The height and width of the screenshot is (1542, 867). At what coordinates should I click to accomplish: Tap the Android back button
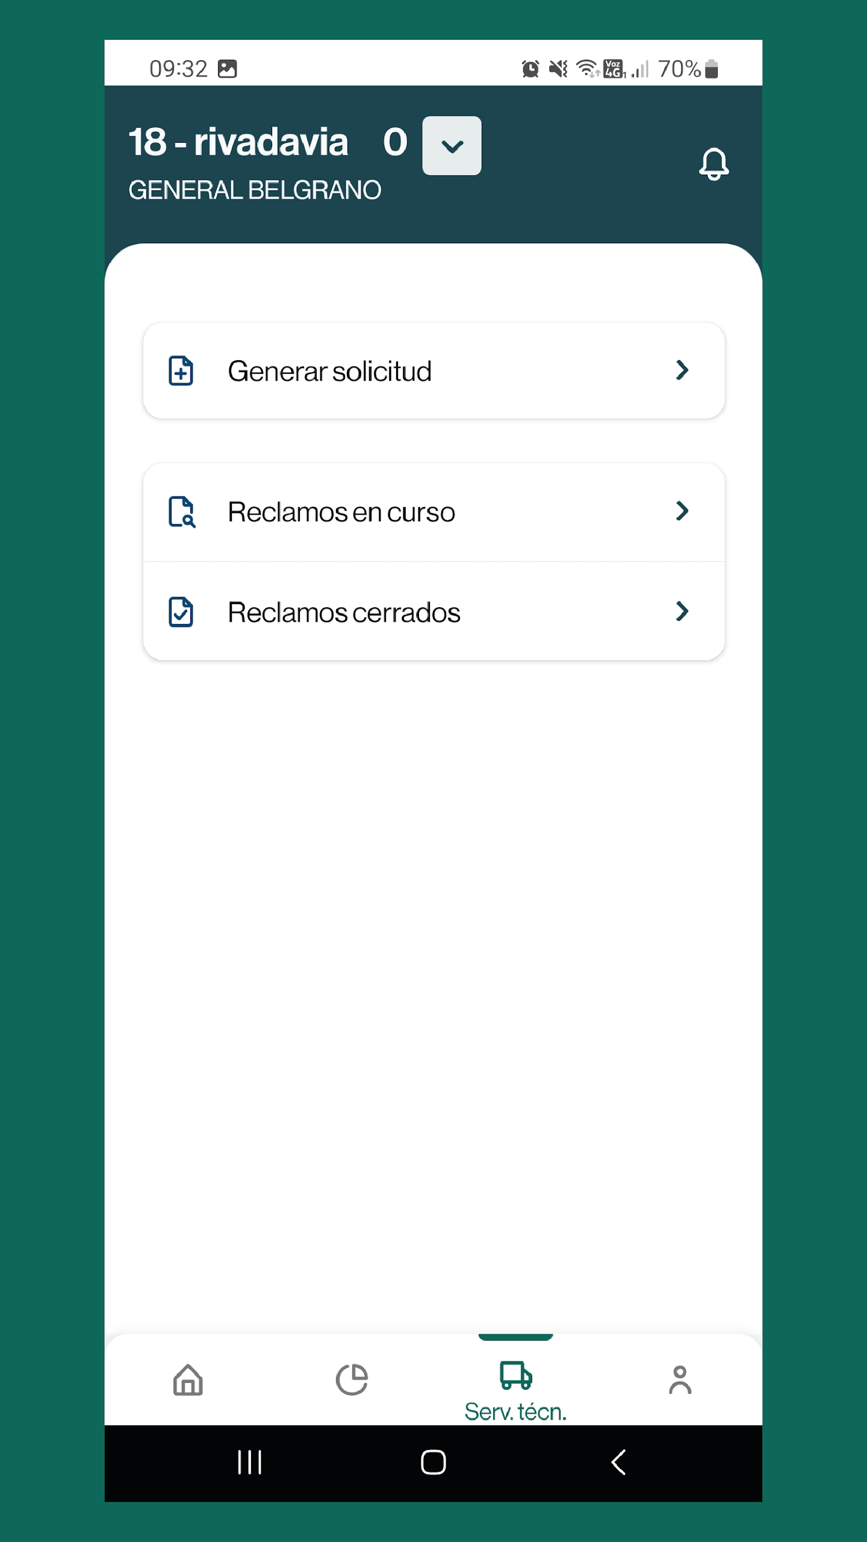click(618, 1462)
